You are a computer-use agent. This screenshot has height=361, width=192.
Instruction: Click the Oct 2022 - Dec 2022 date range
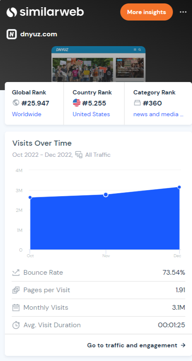pos(42,155)
